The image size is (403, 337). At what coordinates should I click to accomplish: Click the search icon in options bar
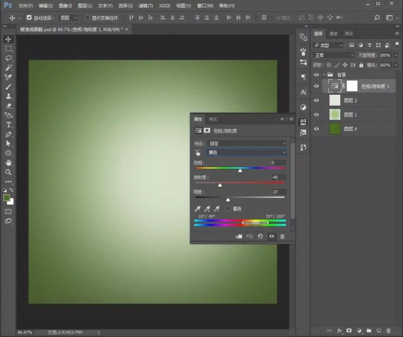point(377,18)
